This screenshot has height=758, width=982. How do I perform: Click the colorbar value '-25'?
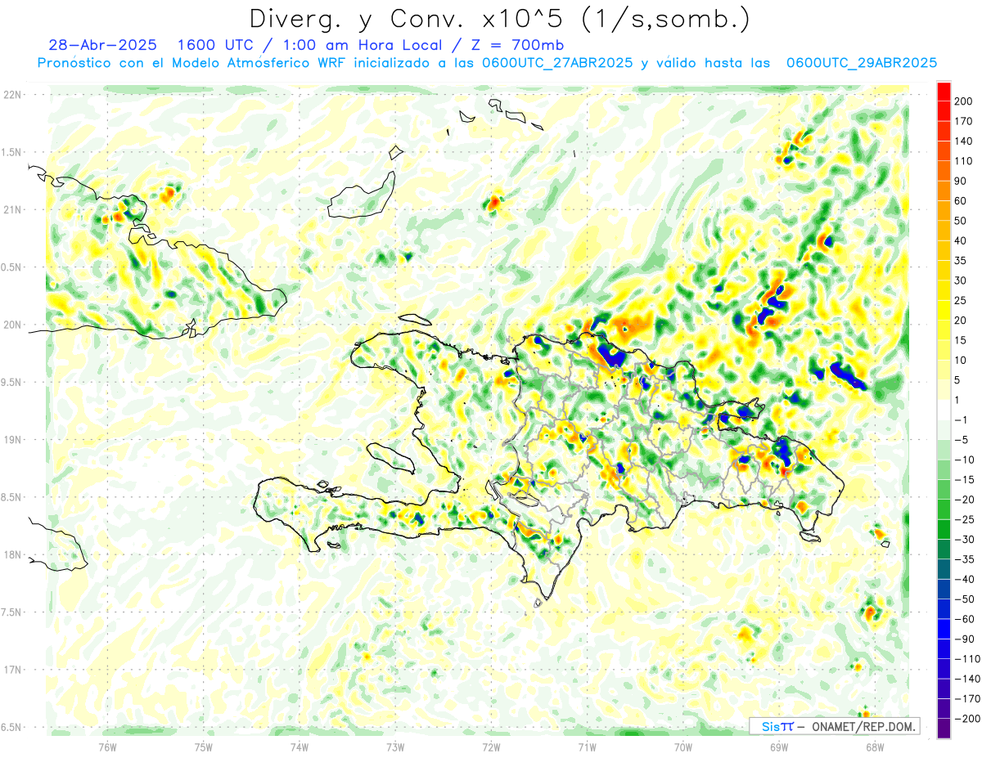coord(963,519)
